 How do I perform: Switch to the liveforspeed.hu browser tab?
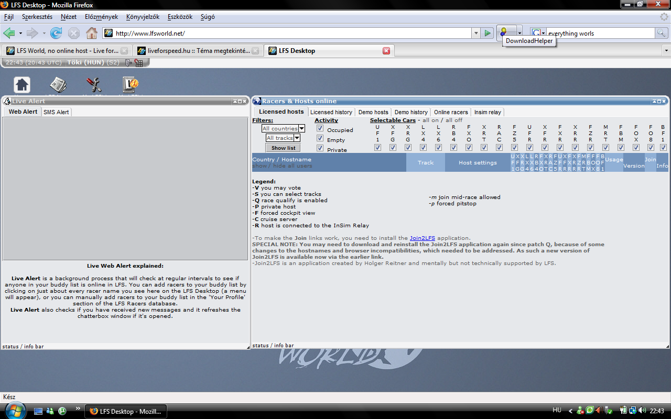click(x=198, y=51)
